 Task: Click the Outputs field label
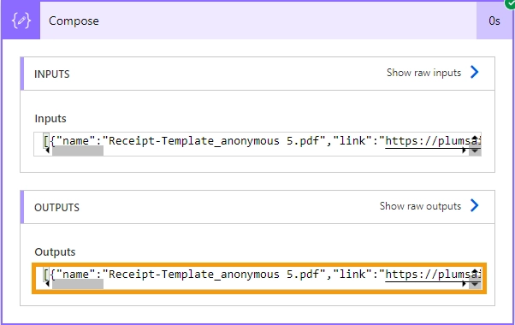55,252
